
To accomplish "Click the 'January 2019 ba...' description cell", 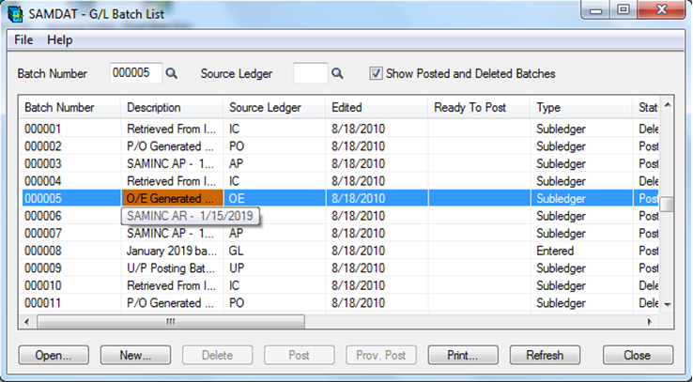I will tap(172, 251).
